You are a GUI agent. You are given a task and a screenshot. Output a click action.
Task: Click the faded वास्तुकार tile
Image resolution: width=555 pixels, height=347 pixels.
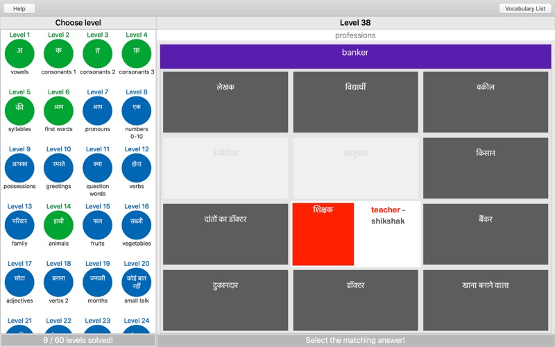[x=355, y=168]
